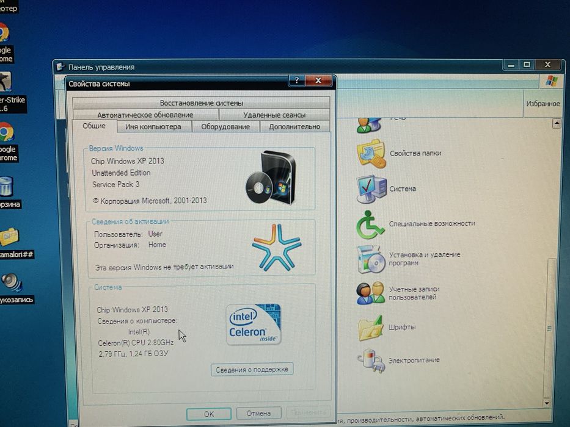Switch to the Имя компьютера tab
Screen dimensions: 570x427
tap(153, 127)
